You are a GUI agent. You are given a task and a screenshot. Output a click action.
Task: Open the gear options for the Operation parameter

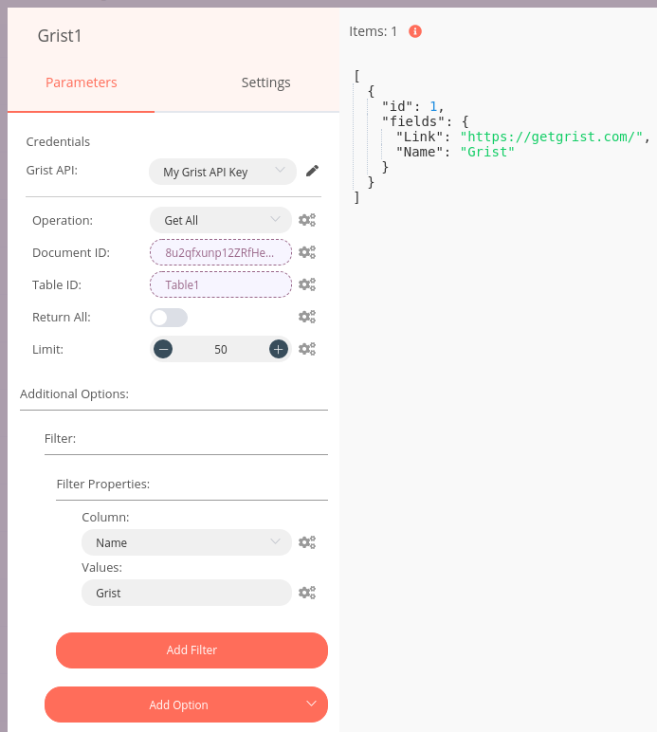(x=306, y=220)
